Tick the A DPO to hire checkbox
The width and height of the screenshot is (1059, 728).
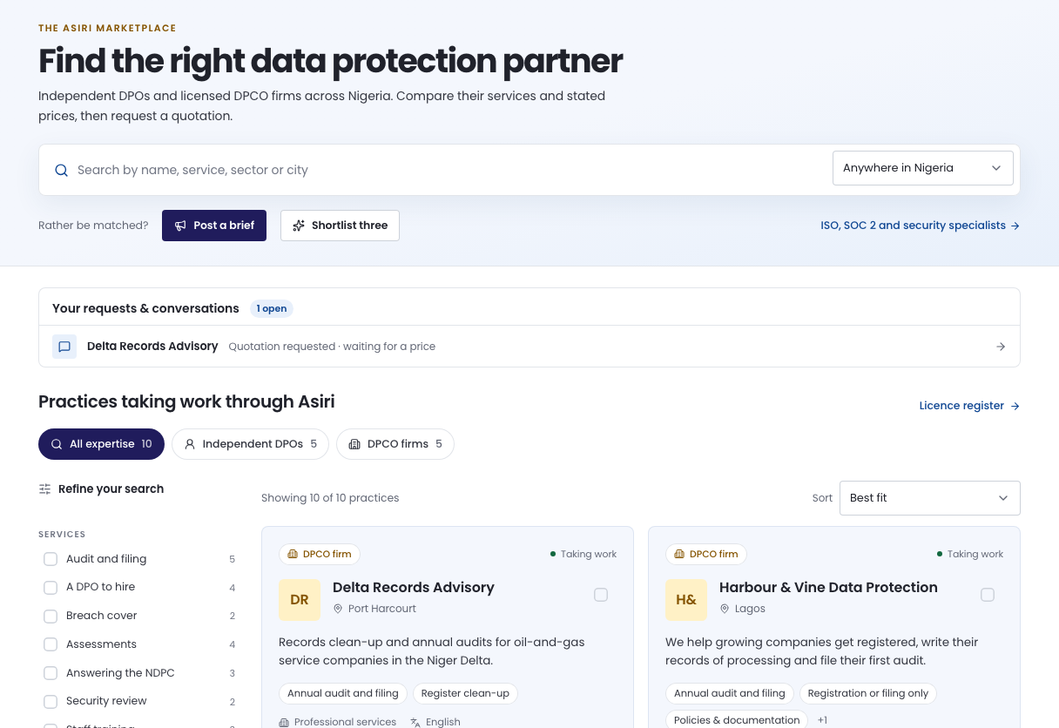[51, 588]
